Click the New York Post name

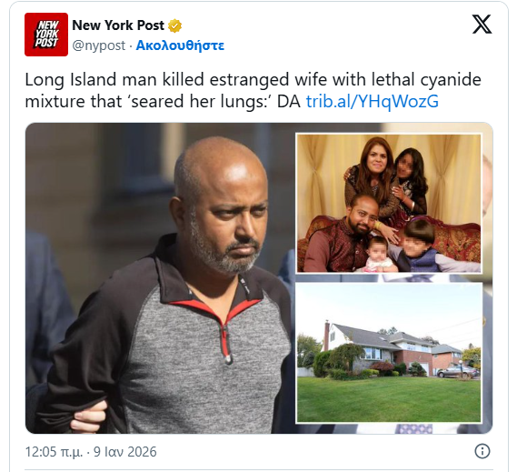click(118, 25)
